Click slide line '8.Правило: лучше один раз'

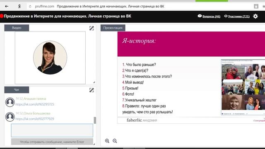click(x=144, y=106)
